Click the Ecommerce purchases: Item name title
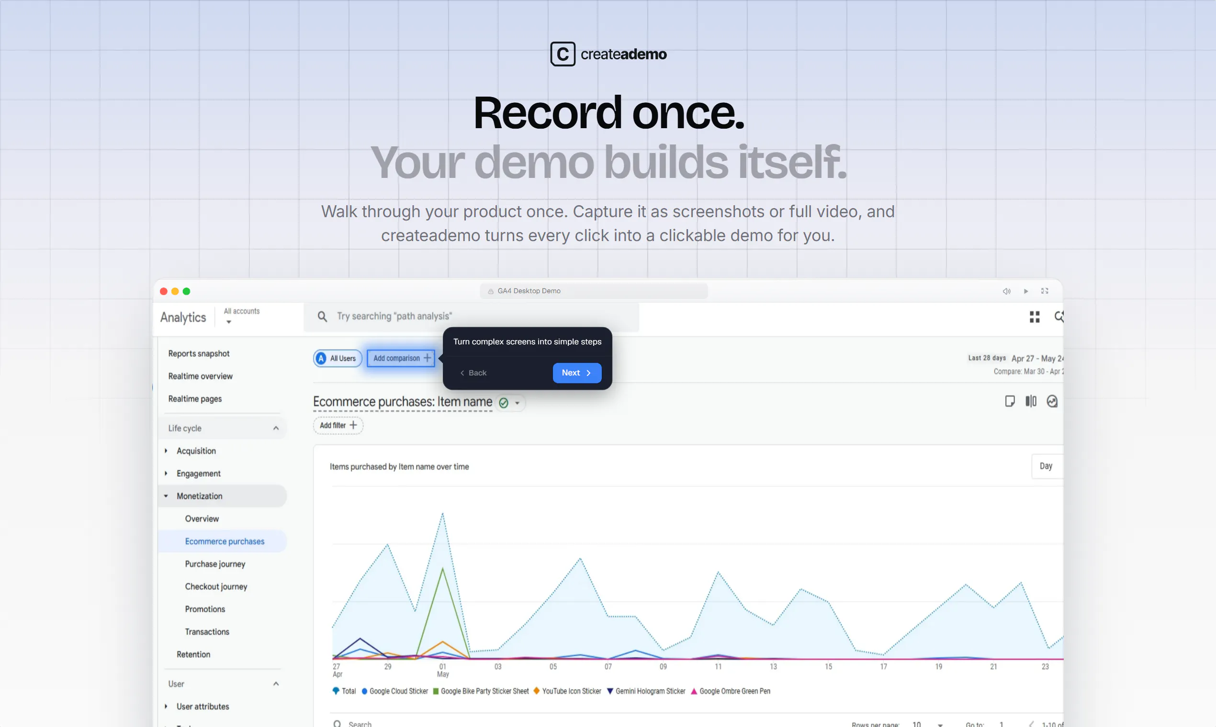The height and width of the screenshot is (727, 1216). tap(403, 402)
